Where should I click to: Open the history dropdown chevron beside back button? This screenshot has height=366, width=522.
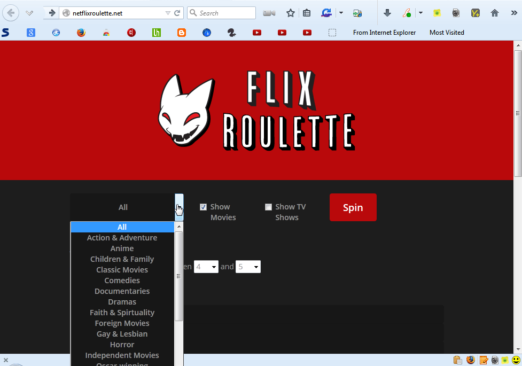point(29,13)
